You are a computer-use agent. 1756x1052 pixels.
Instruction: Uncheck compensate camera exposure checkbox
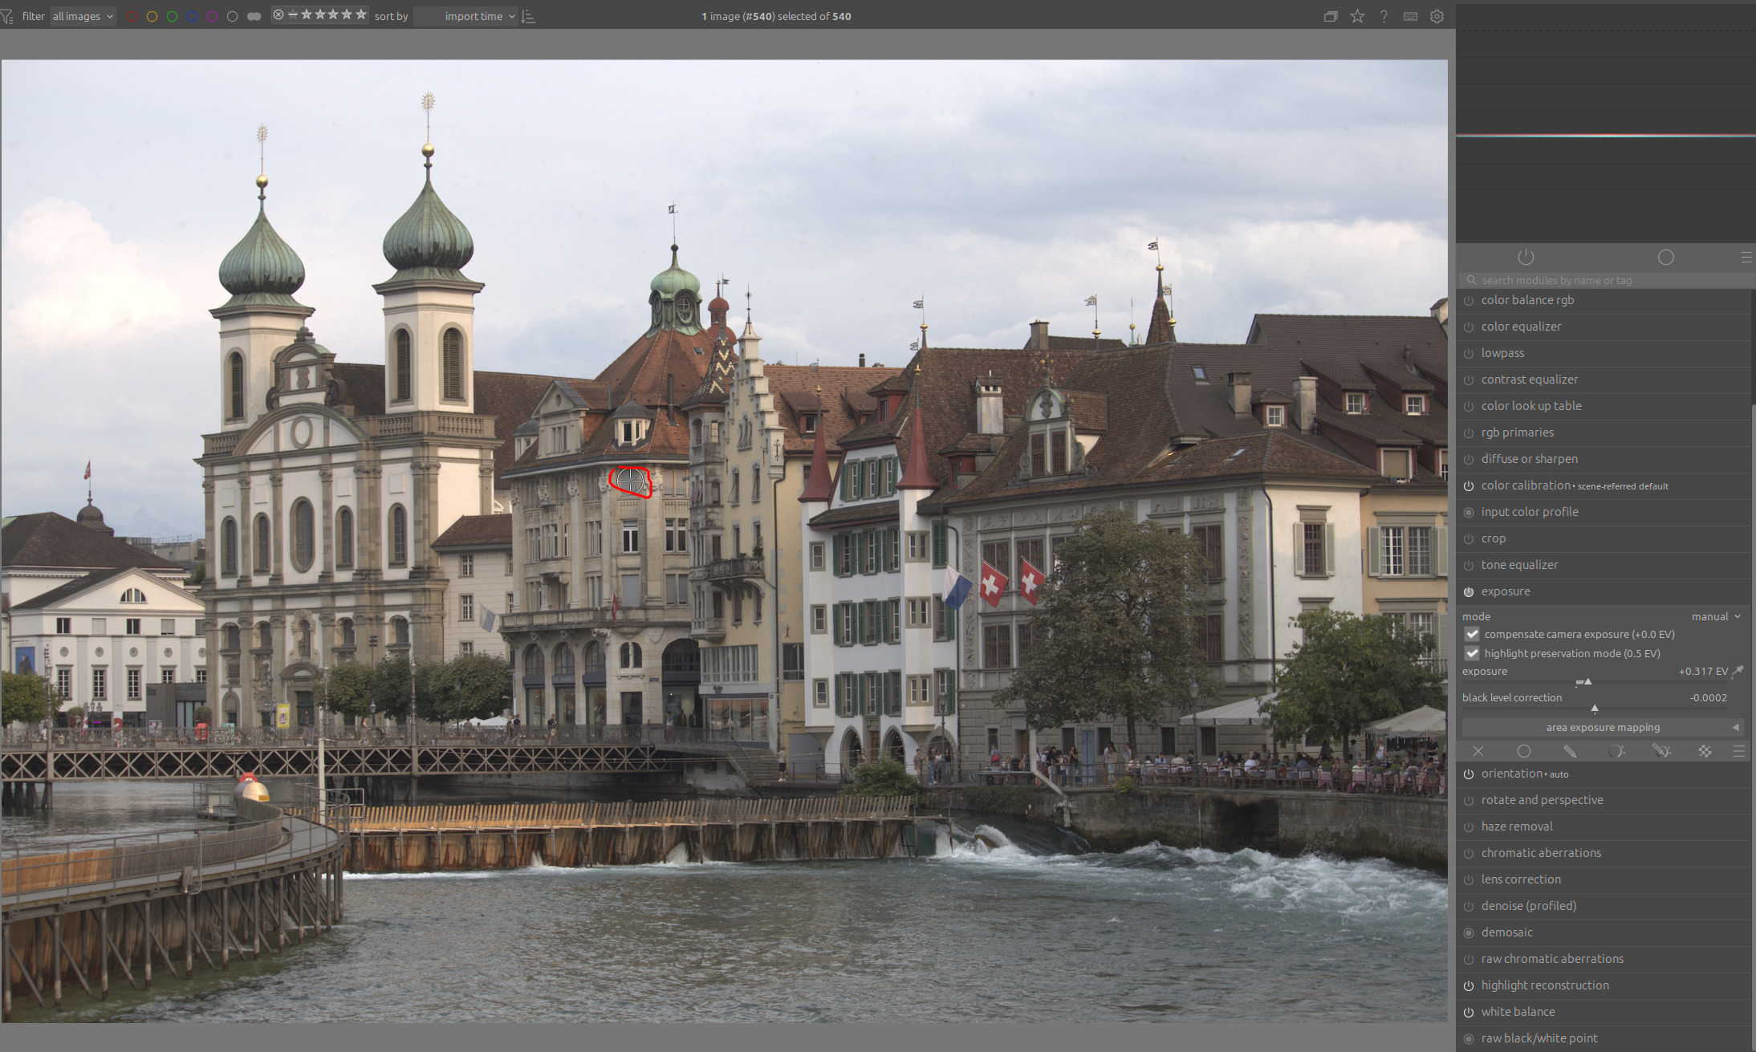point(1472,634)
